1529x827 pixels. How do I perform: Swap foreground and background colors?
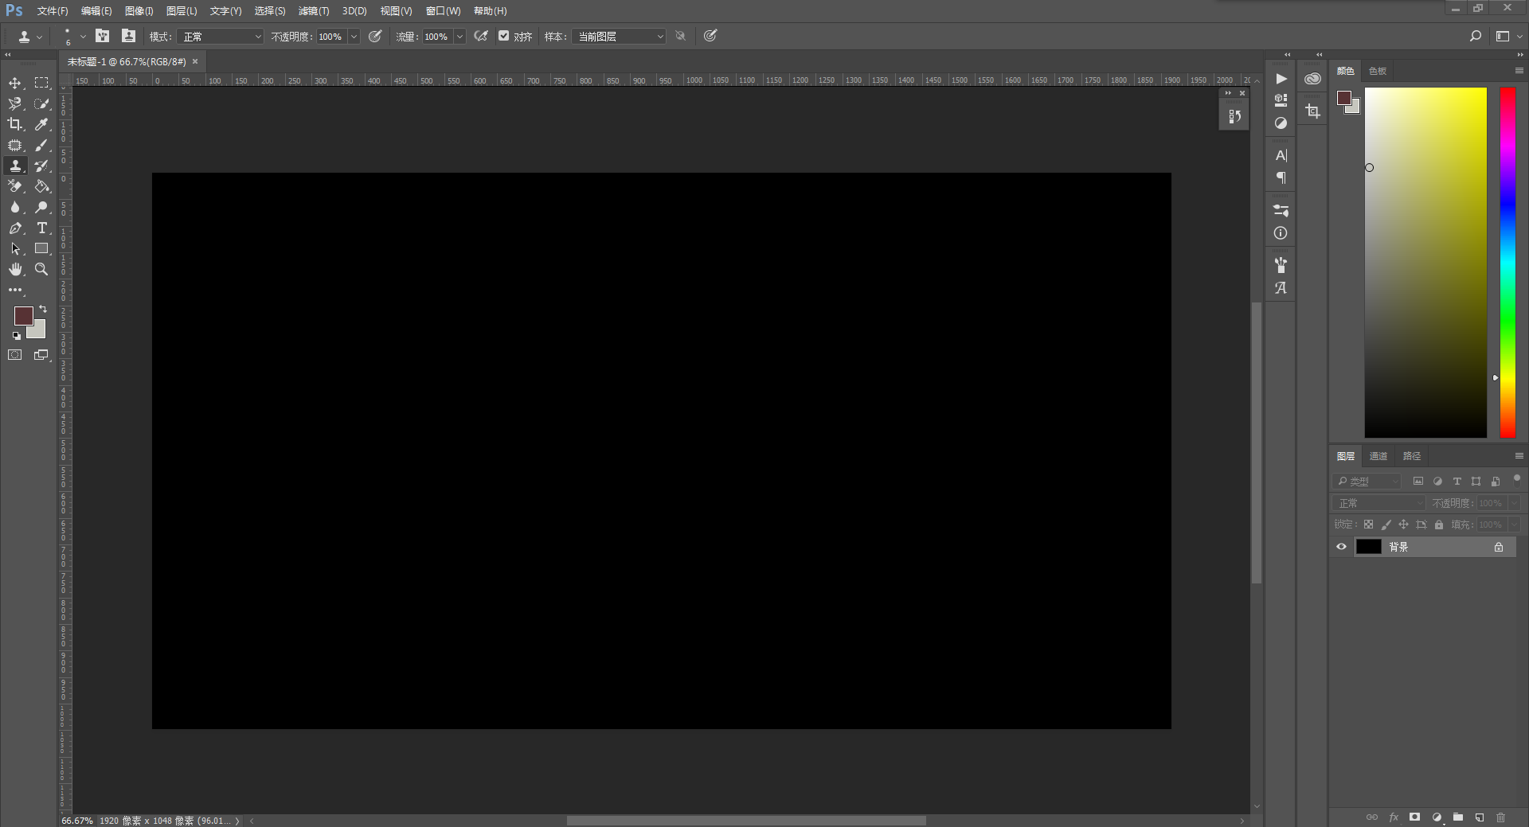pos(43,309)
